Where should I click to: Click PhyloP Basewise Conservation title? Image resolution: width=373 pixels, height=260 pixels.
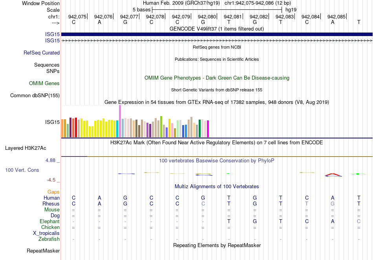[x=217, y=161]
